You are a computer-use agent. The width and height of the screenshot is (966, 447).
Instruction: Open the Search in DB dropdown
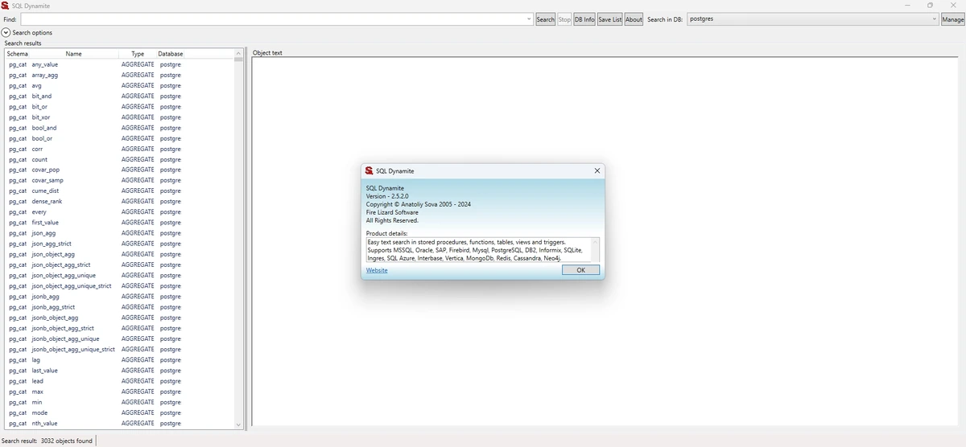[812, 19]
